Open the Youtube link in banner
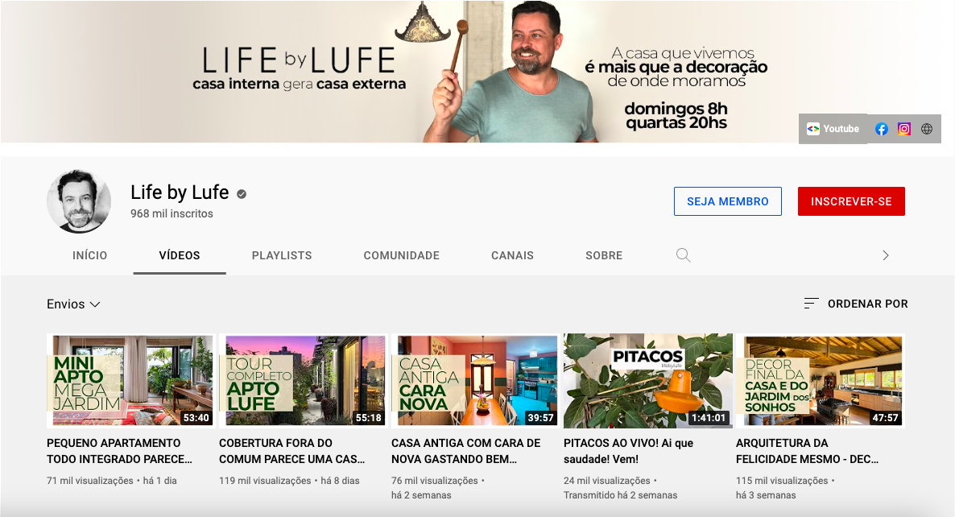 (x=833, y=129)
